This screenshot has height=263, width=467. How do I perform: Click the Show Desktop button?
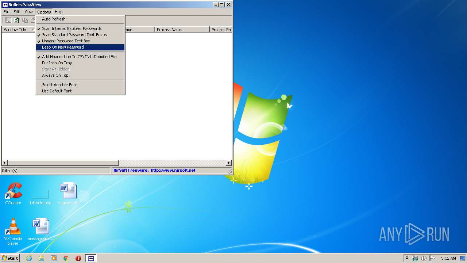click(x=463, y=258)
